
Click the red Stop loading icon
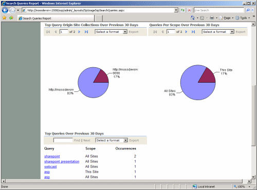click(x=189, y=10)
